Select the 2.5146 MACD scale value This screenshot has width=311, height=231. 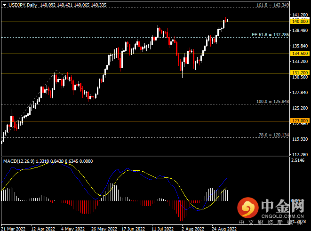[x=298, y=160]
